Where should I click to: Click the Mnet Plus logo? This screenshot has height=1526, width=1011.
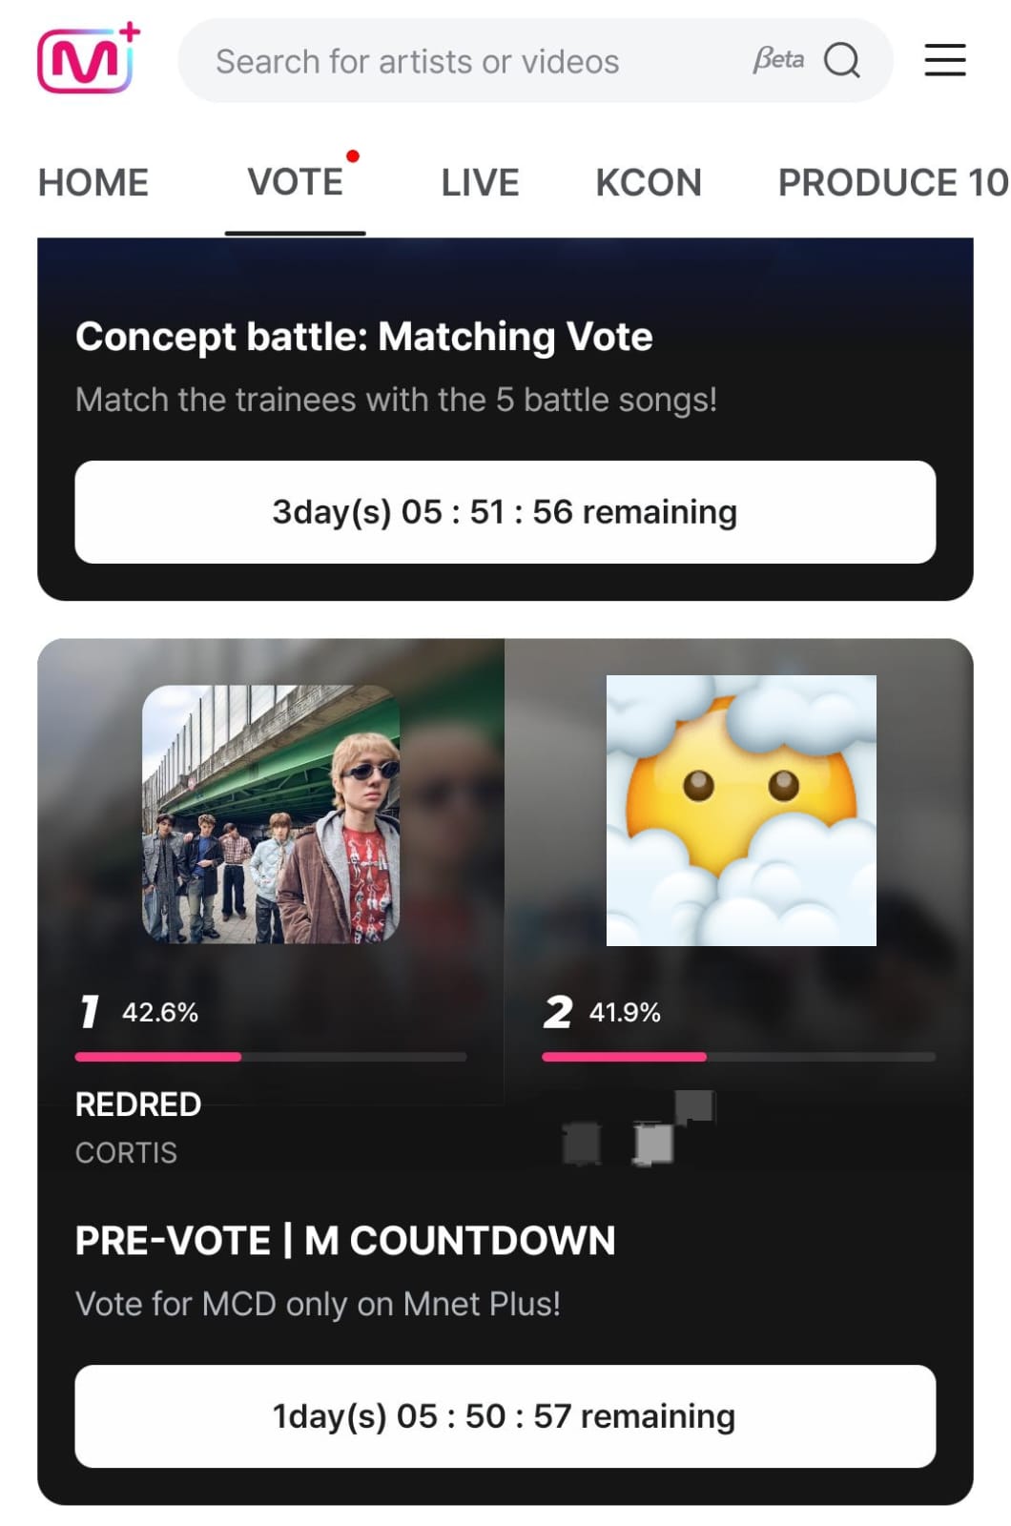coord(89,59)
